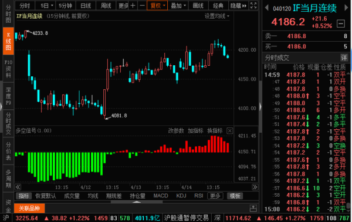Open F10资料 sidebar tab
352x222 pixels.
(x=8, y=69)
